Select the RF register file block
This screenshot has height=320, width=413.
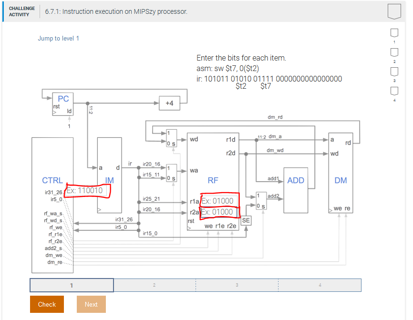pyautogui.click(x=213, y=180)
